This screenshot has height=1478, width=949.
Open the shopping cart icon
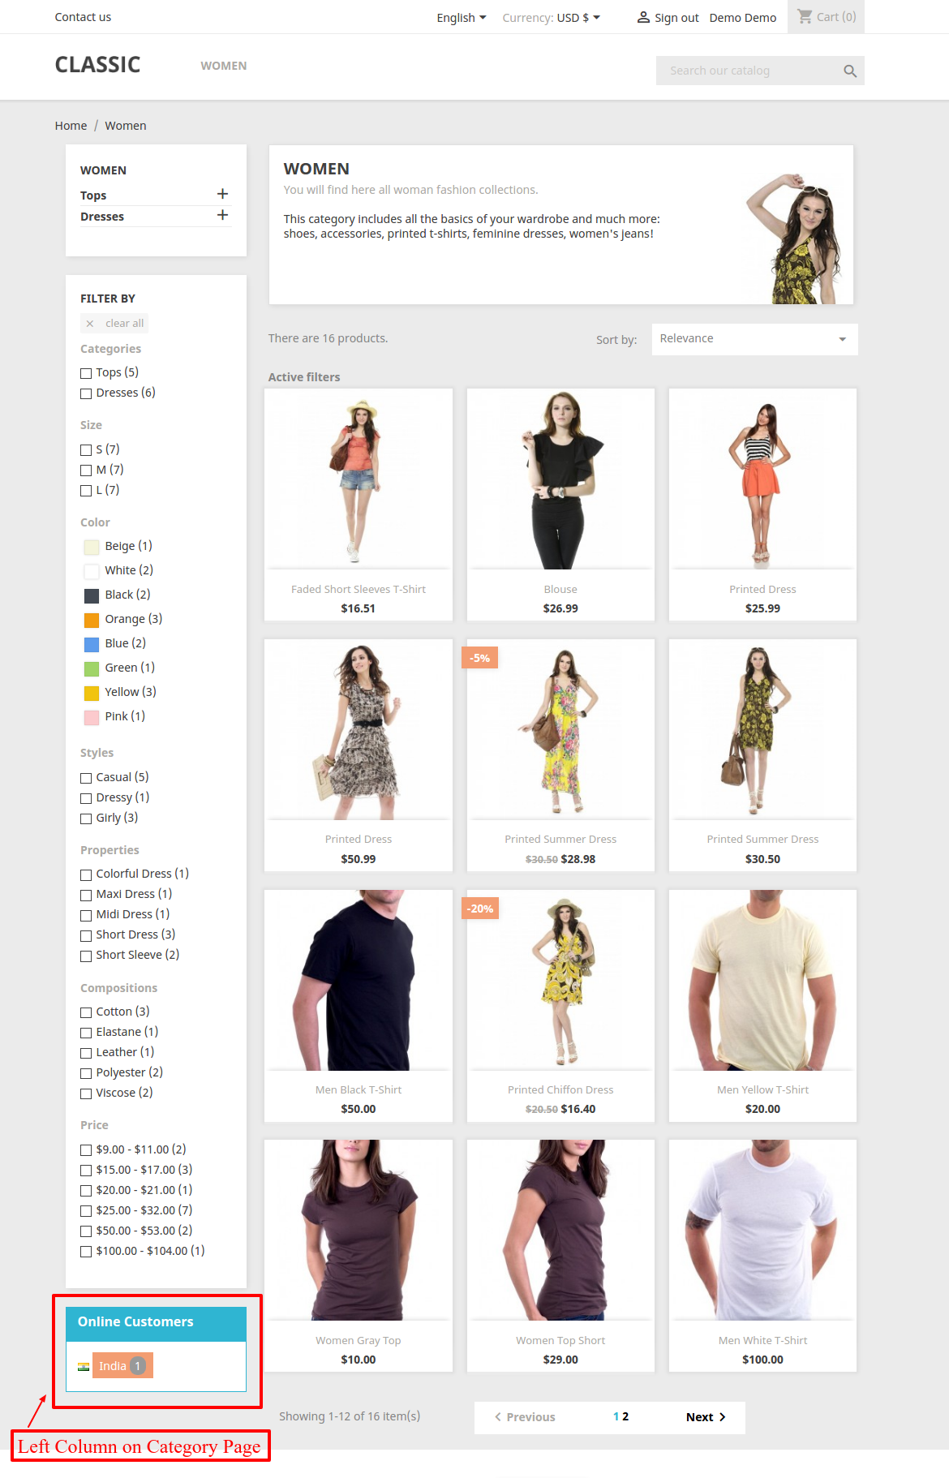click(805, 16)
